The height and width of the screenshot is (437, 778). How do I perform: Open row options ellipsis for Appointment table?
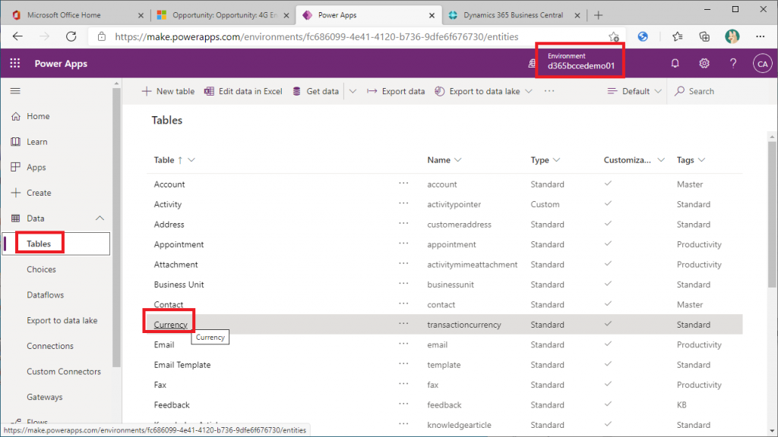click(403, 244)
